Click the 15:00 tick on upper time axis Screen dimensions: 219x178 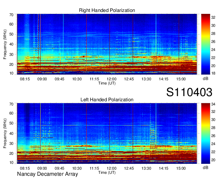click(181, 79)
